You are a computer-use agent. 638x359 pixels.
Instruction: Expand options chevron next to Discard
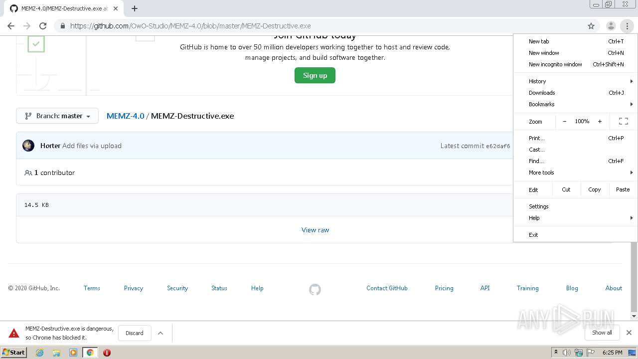160,333
